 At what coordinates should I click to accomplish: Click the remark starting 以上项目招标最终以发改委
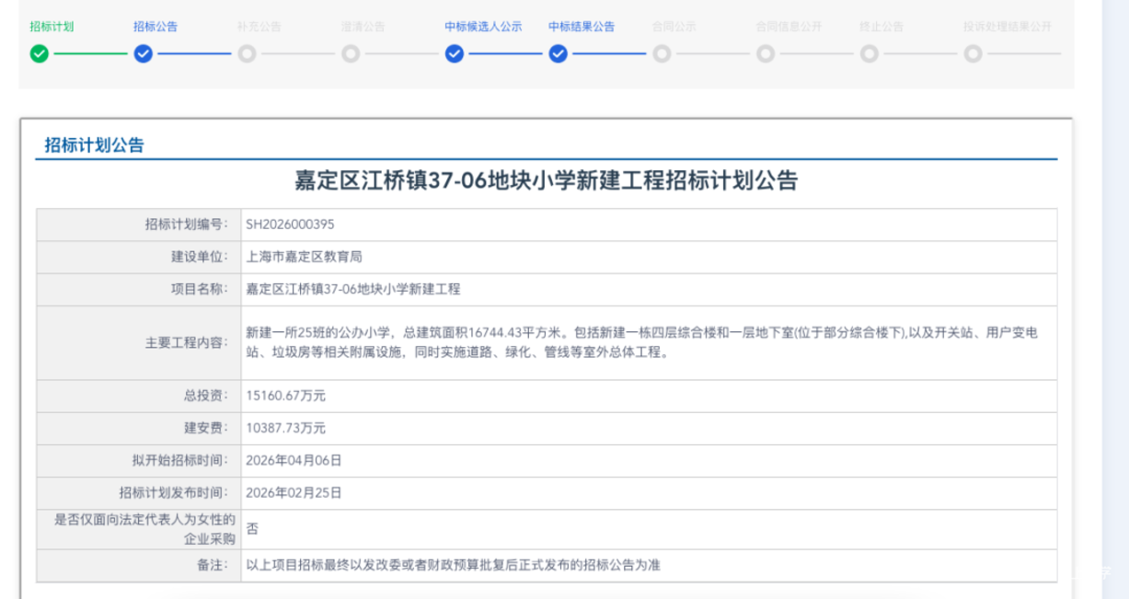(454, 565)
